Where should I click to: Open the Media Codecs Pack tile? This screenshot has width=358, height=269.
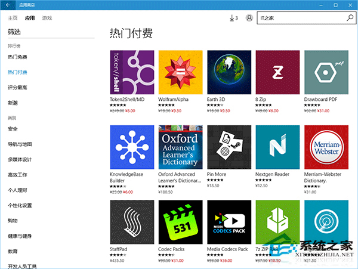[x=229, y=222]
